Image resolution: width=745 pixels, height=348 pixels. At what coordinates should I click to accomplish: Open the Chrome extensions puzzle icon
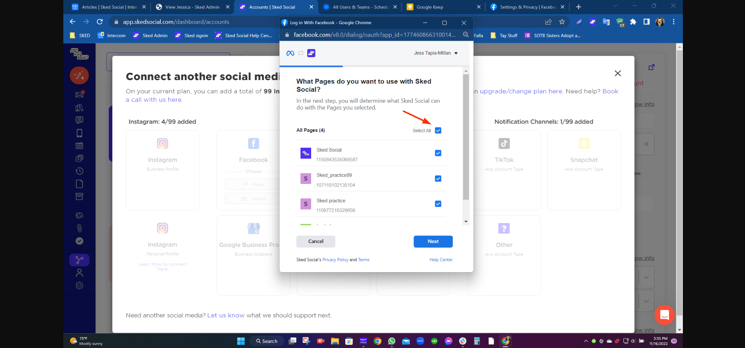click(633, 22)
